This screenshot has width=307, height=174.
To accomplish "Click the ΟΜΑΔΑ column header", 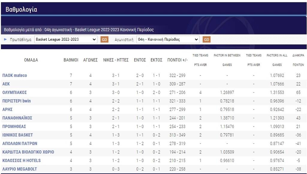I will (x=31, y=60).
